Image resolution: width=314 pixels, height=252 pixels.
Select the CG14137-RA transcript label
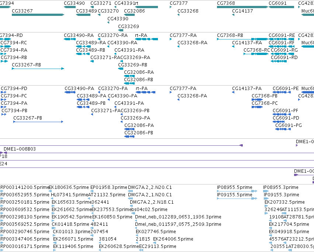coord(247,43)
